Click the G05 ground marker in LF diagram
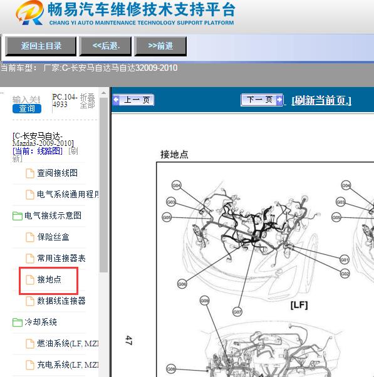The width and height of the screenshot is (374, 377). [x=167, y=217]
